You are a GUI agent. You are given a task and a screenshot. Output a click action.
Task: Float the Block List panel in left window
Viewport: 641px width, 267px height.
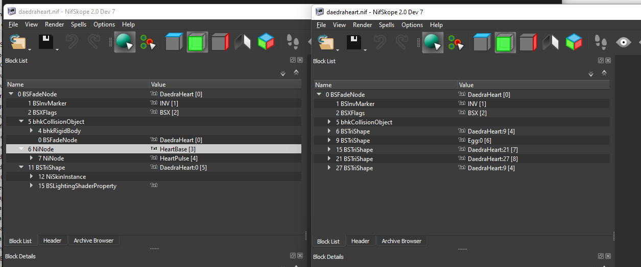click(293, 60)
